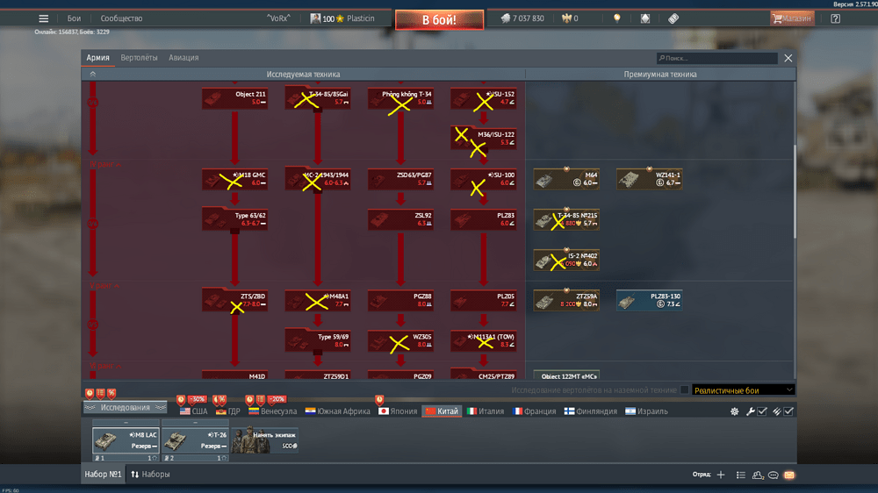
Task: Toggle helicopter research on ground vehicles checkbox
Action: pyautogui.click(x=684, y=390)
